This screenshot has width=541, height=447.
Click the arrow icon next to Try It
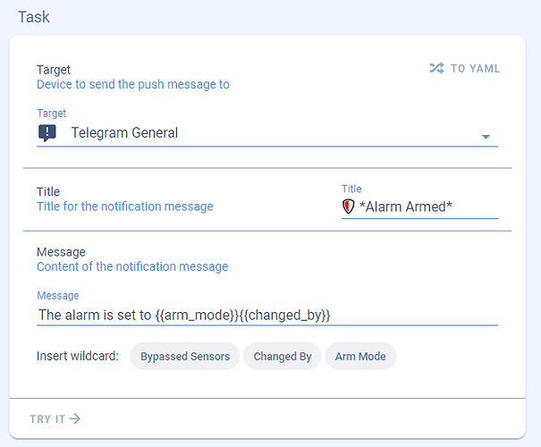click(x=75, y=418)
